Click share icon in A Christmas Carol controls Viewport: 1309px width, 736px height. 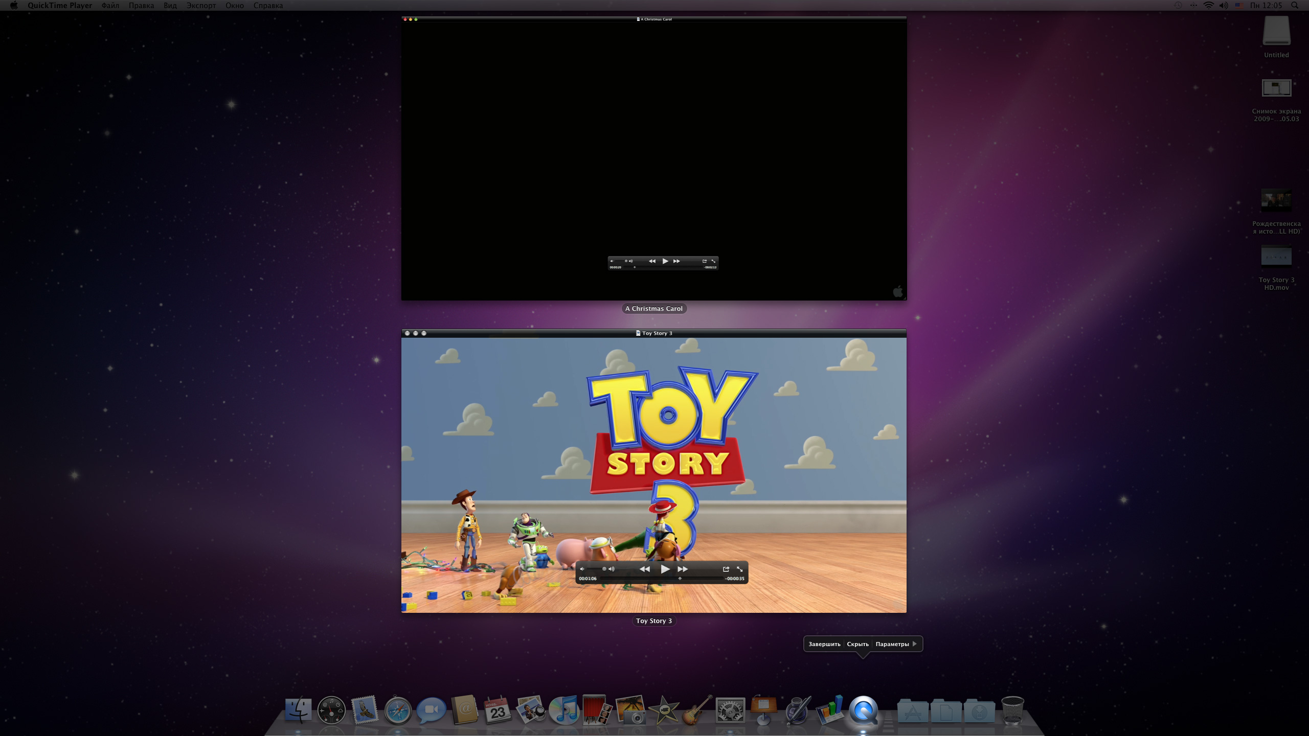point(704,261)
